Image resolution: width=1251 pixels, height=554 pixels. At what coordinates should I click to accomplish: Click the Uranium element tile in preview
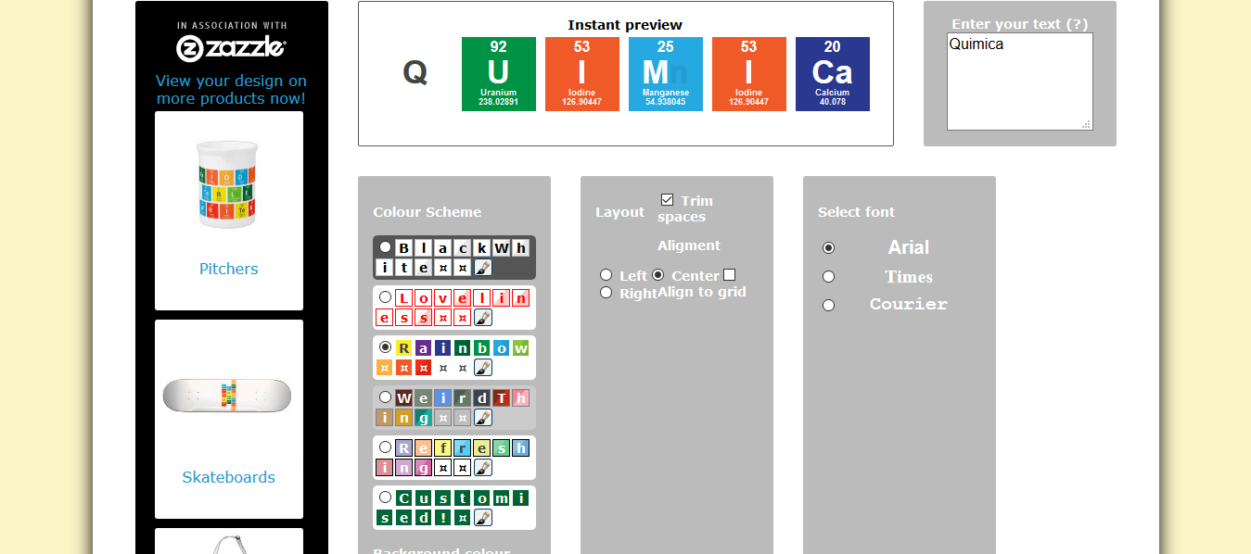[x=499, y=74]
